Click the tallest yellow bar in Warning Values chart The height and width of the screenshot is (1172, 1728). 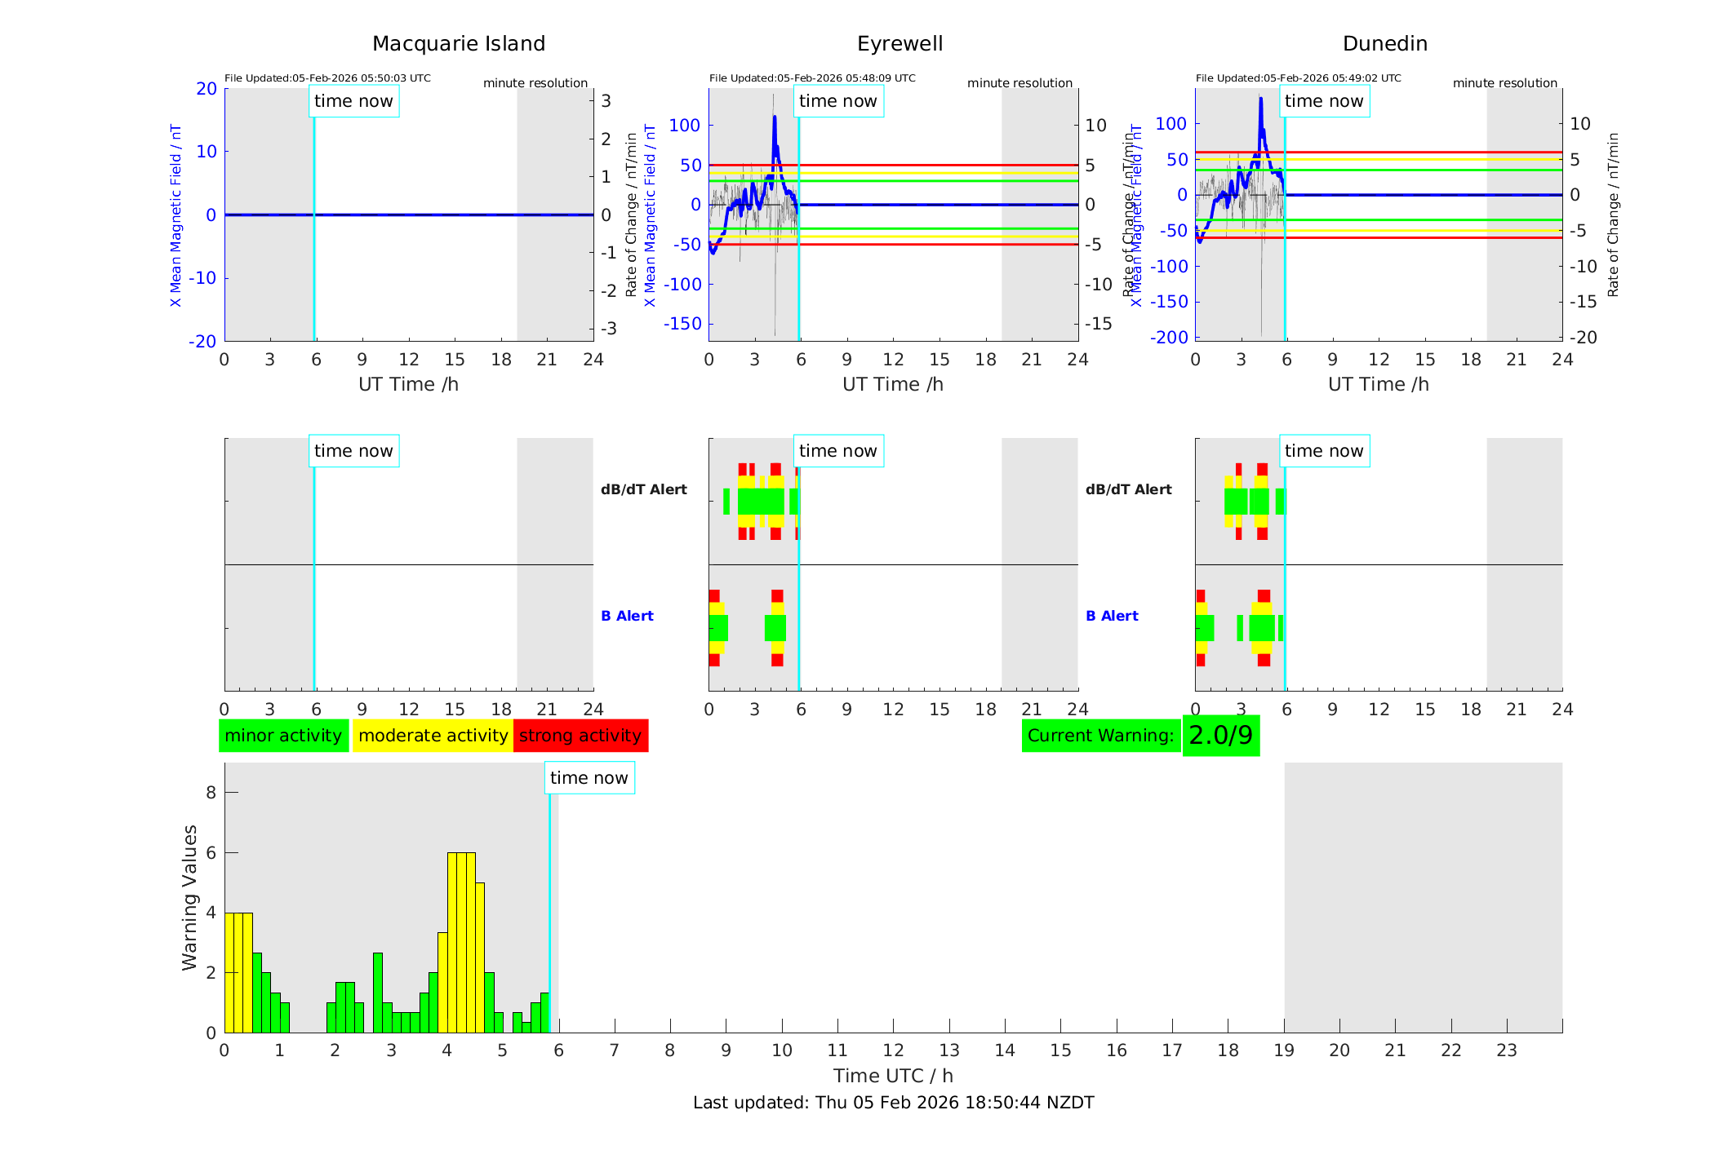point(461,938)
